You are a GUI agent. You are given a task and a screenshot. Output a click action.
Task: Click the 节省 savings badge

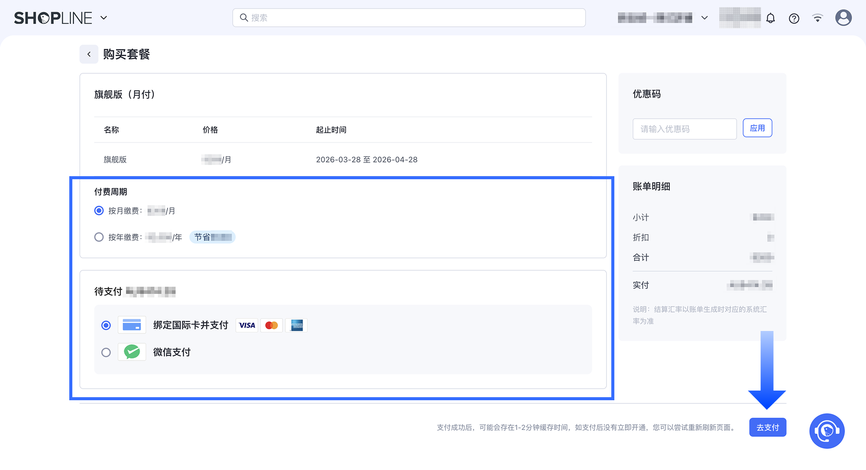(x=212, y=237)
